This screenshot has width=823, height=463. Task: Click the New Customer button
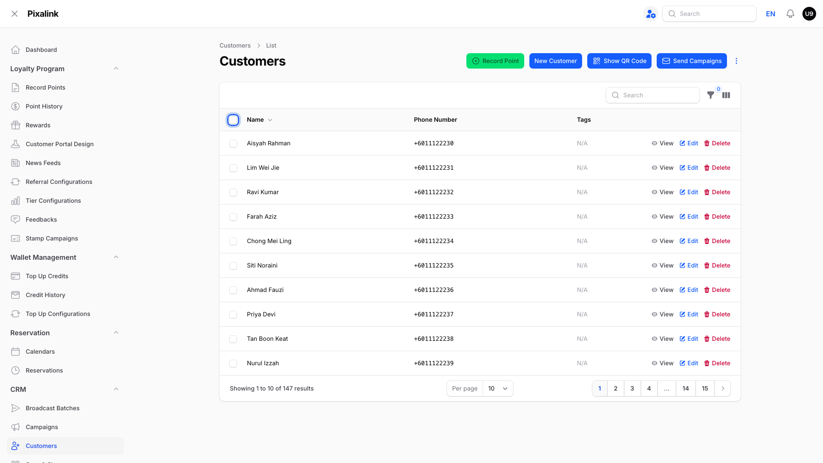pos(556,61)
